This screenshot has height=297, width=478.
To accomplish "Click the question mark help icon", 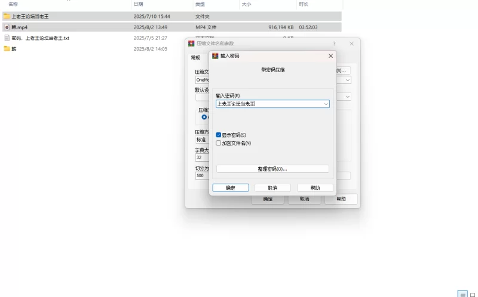I will point(334,44).
